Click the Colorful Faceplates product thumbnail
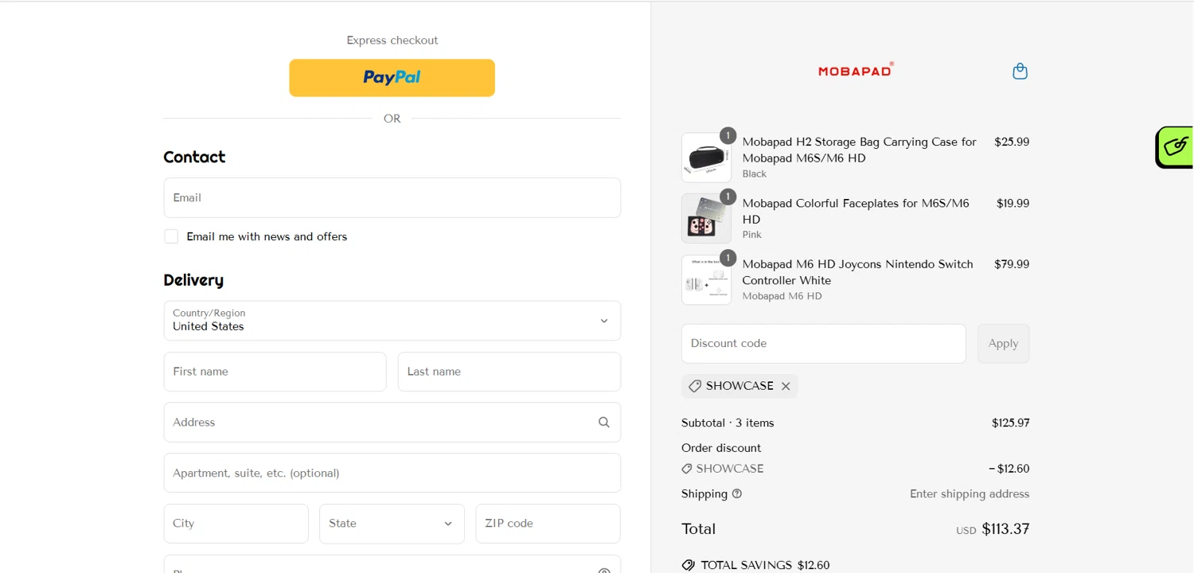This screenshot has width=1194, height=573. tap(706, 218)
